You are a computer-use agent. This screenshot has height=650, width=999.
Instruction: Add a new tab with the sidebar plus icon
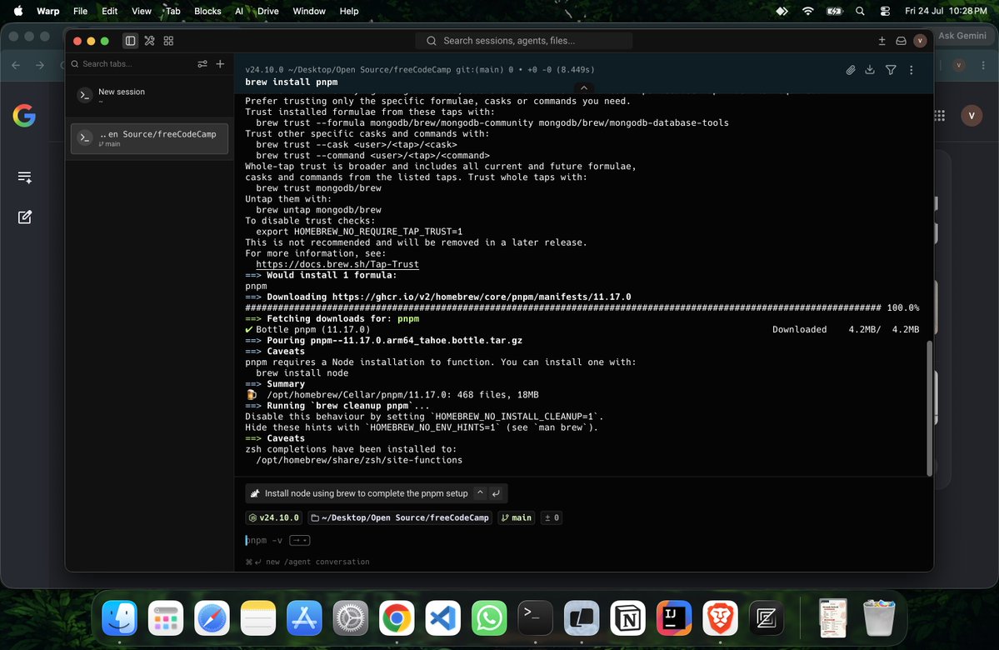[220, 63]
